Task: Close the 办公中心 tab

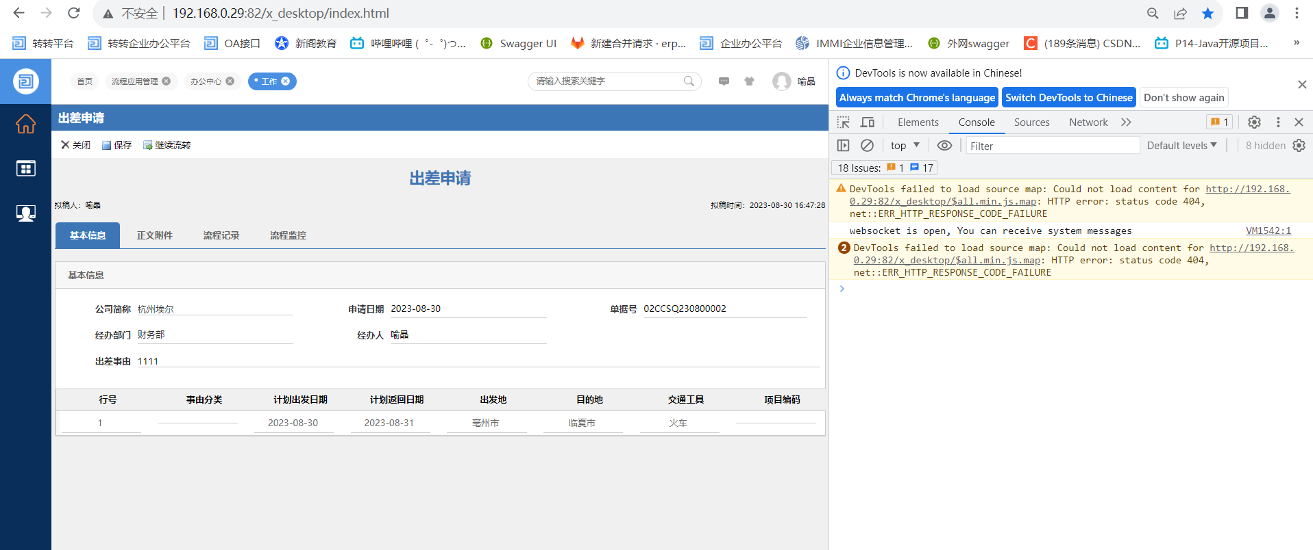Action: click(230, 81)
